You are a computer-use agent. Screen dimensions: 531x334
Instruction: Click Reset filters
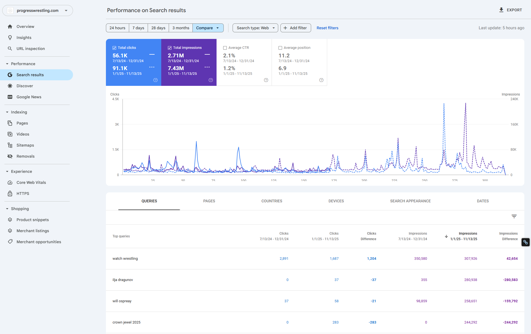(327, 28)
